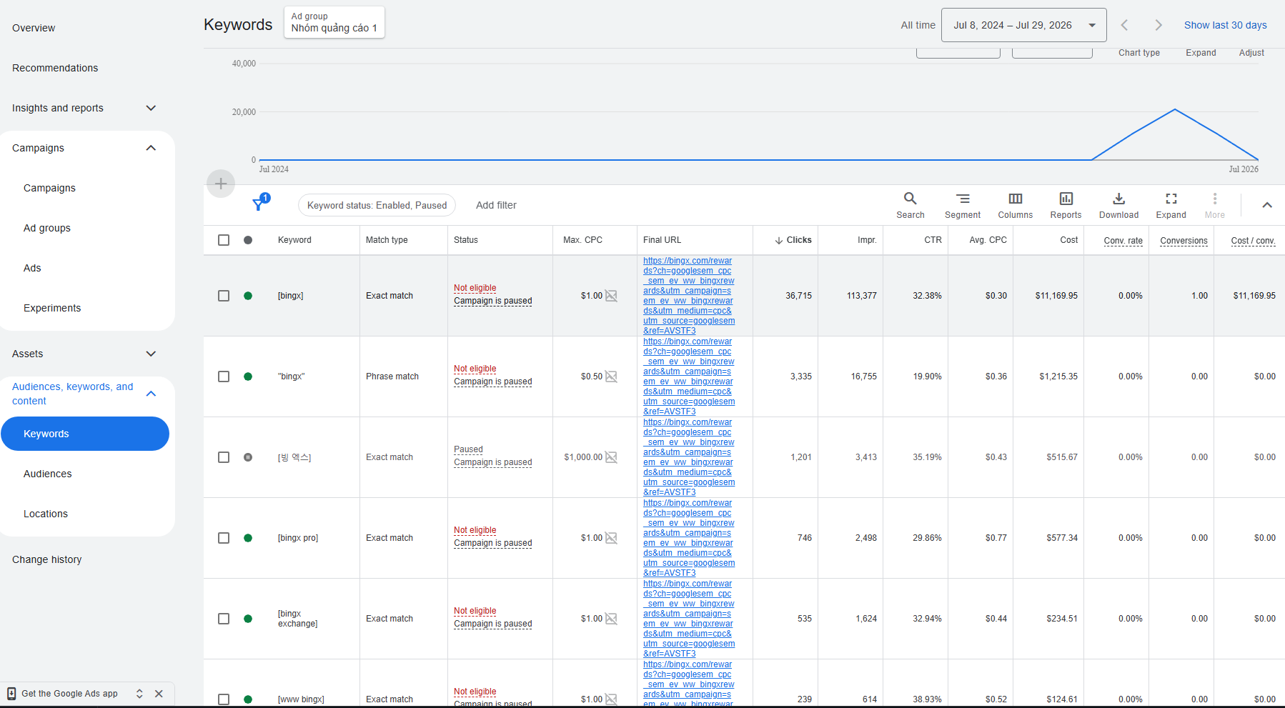The image size is (1285, 708).
Task: Click the blue filter funnel icon
Action: tap(260, 204)
